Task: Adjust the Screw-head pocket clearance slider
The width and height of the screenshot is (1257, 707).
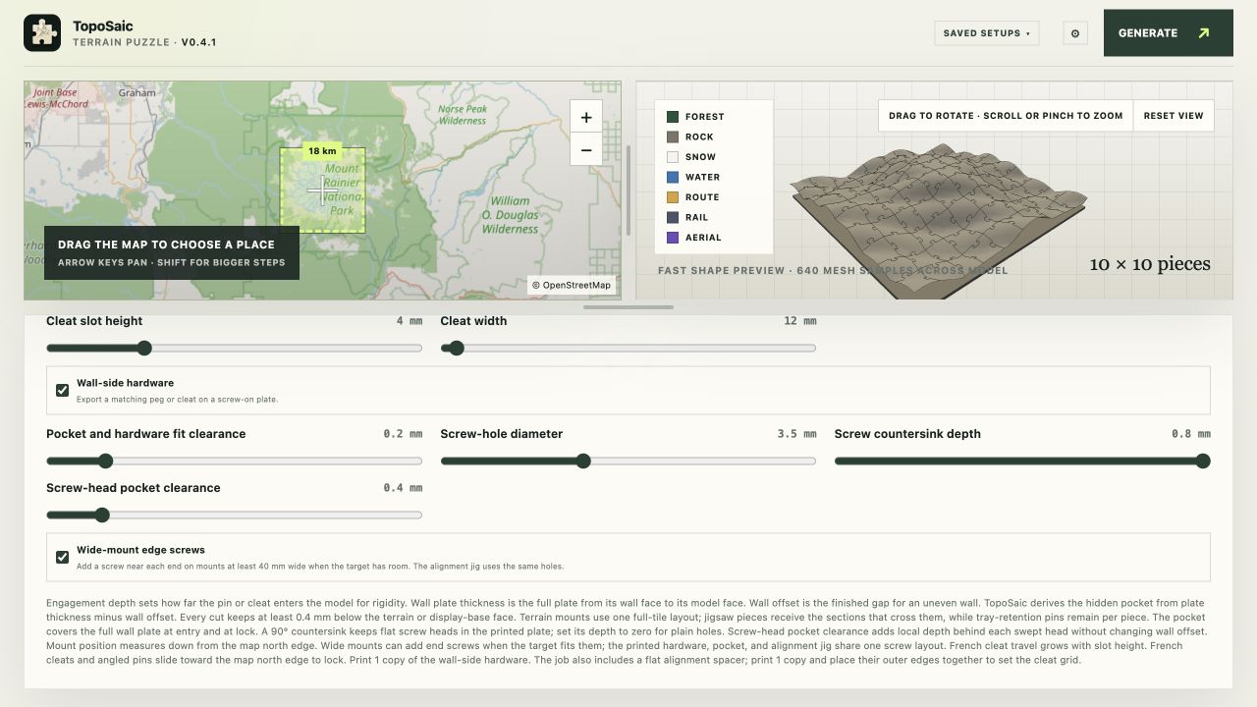Action: 234,515
